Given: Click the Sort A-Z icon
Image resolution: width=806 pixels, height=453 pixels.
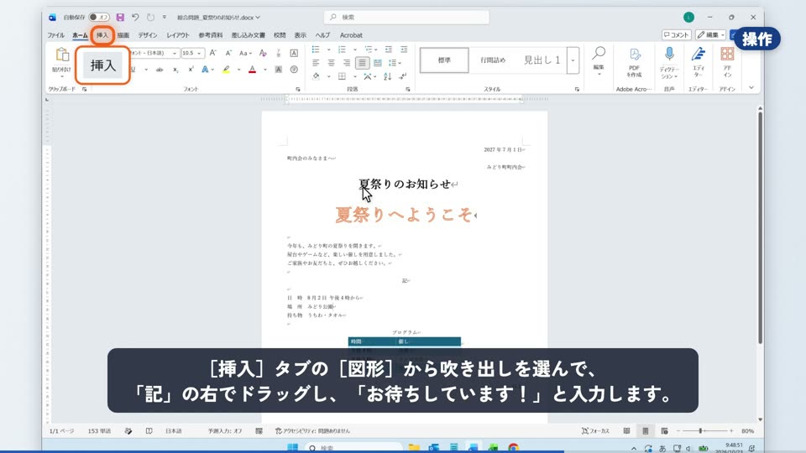Looking at the screenshot, I should (x=388, y=76).
